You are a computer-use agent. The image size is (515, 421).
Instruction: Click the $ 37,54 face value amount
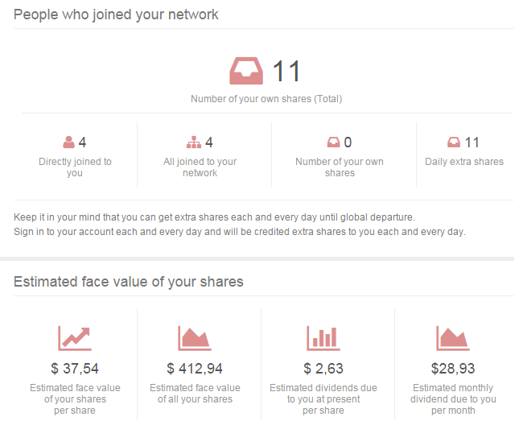point(75,369)
